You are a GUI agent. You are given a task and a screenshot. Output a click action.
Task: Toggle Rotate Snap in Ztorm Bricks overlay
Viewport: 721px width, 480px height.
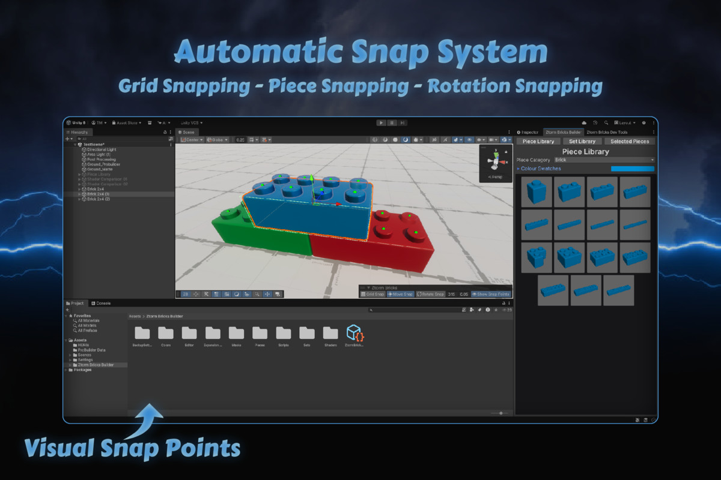click(430, 294)
